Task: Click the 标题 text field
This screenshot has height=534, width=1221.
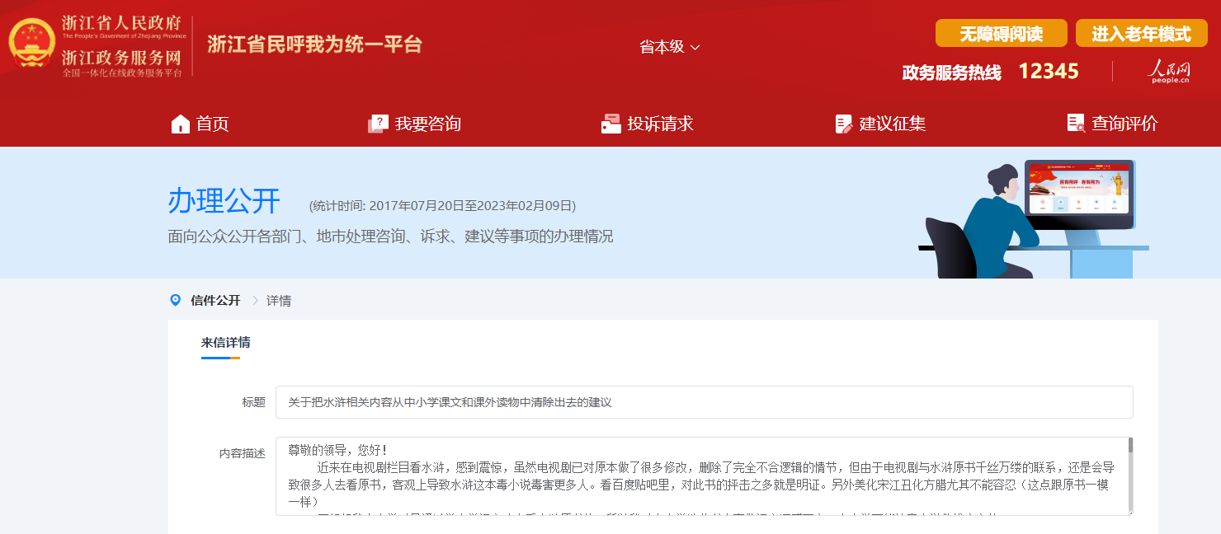Action: (704, 402)
